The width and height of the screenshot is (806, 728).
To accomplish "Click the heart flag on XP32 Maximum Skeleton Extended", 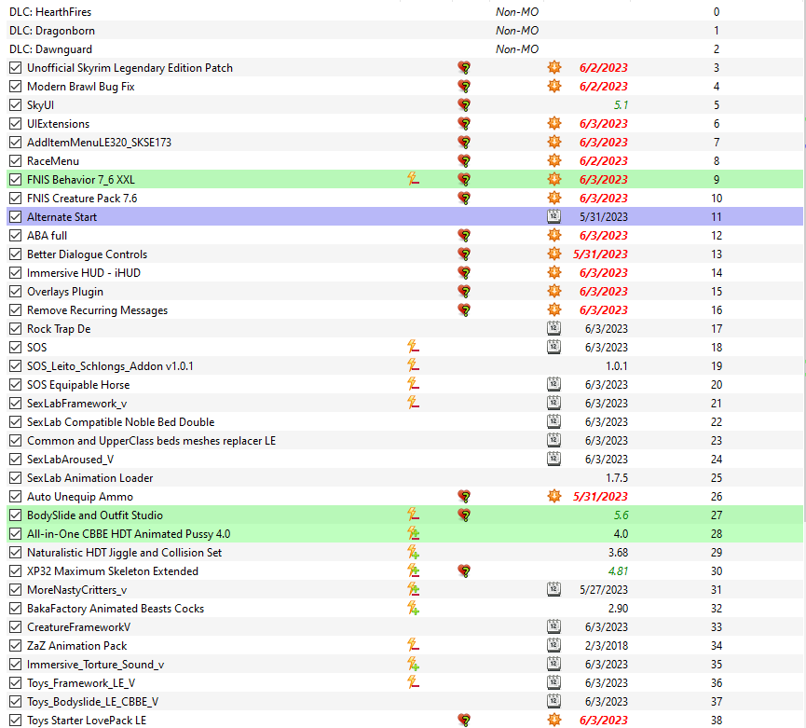I will click(464, 571).
